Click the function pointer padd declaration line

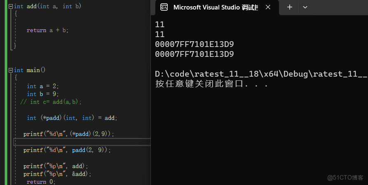72,118
